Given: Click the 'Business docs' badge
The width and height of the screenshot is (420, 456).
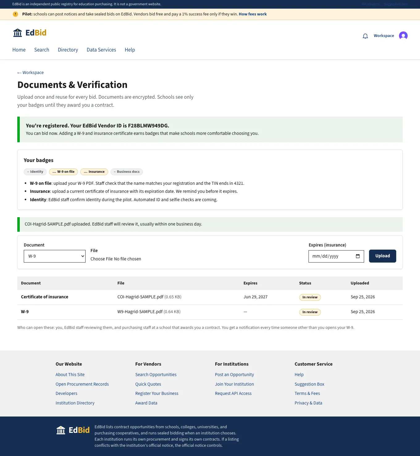Looking at the screenshot, I should pos(127,172).
